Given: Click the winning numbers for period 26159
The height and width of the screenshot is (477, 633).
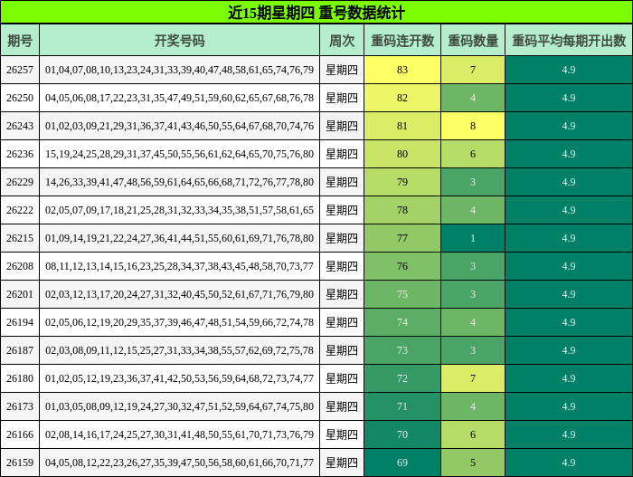Looking at the screenshot, I should (180, 463).
